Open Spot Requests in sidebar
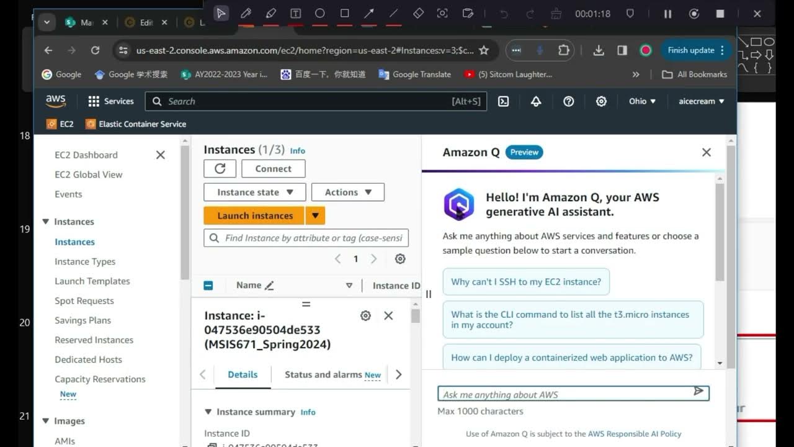This screenshot has height=447, width=794. [84, 300]
